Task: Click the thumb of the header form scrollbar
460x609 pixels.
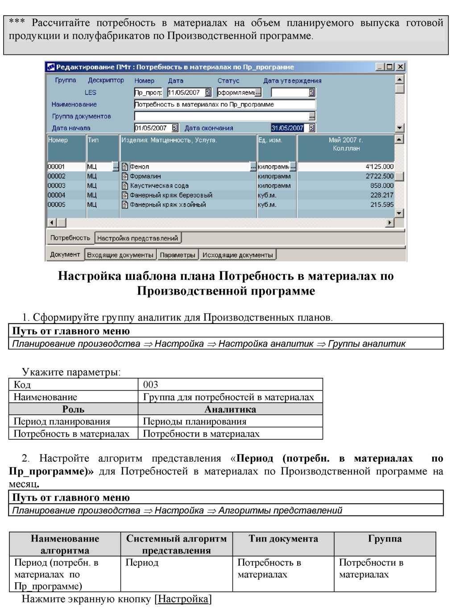Action: (x=399, y=88)
